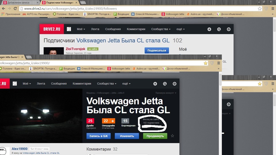Open Комментарии in top DRIVE2 header
The image size is (276, 155).
coord(136,29)
